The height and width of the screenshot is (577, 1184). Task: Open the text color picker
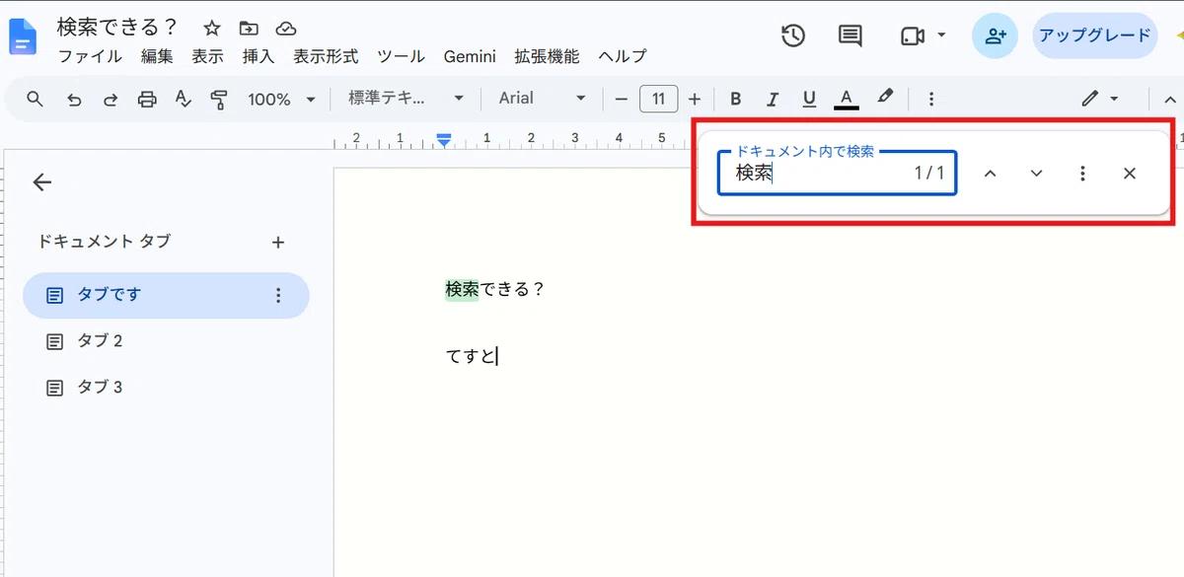847,99
